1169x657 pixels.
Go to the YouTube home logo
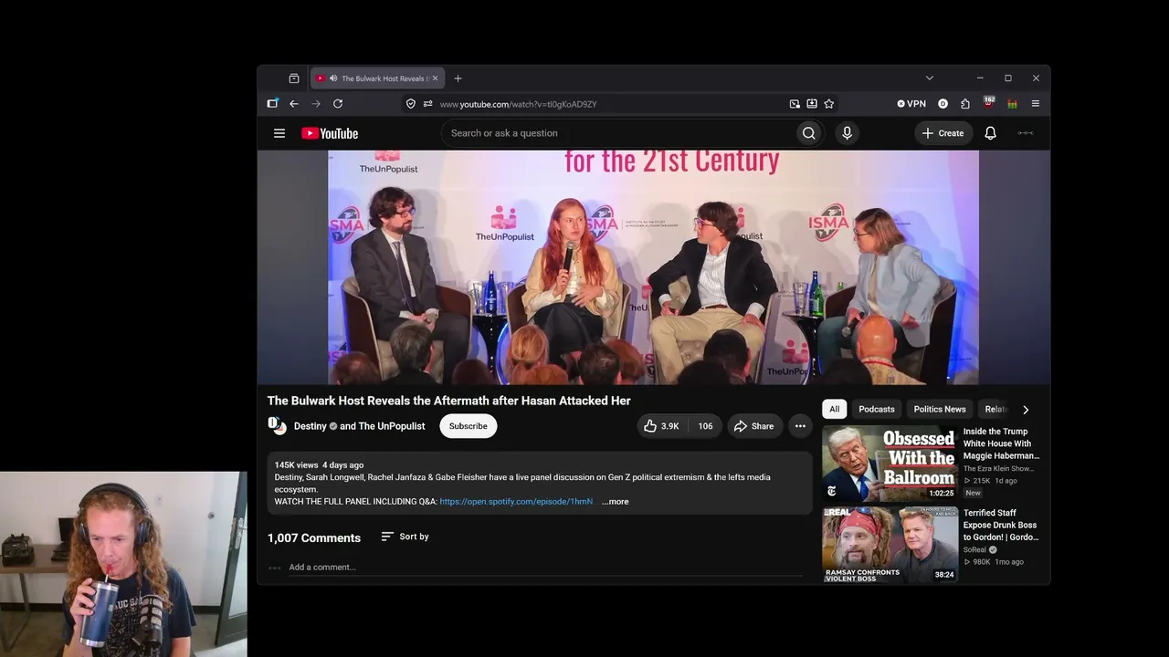click(330, 133)
